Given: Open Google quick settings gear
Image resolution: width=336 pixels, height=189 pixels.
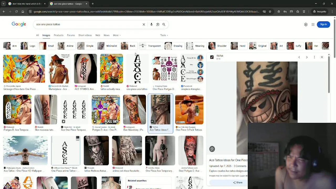Looking at the screenshot, I should coord(306,24).
